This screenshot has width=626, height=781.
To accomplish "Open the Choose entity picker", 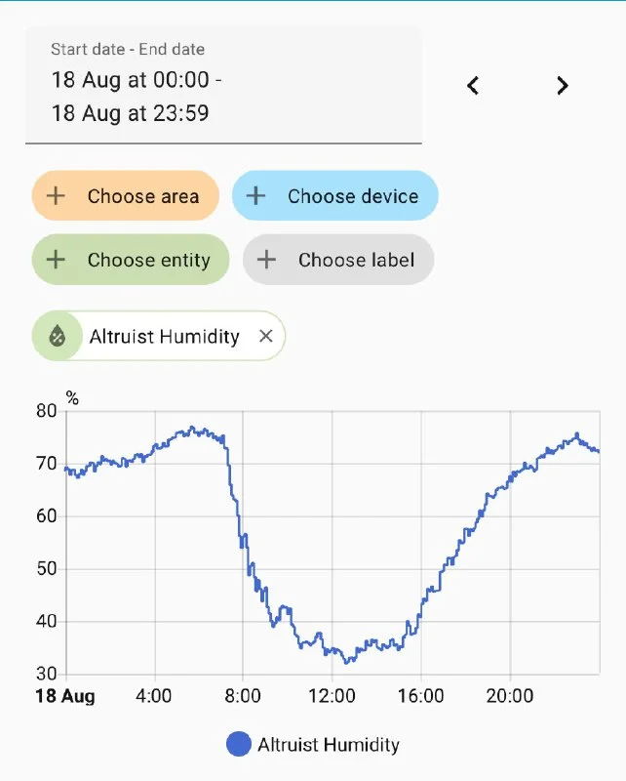I will point(148,260).
